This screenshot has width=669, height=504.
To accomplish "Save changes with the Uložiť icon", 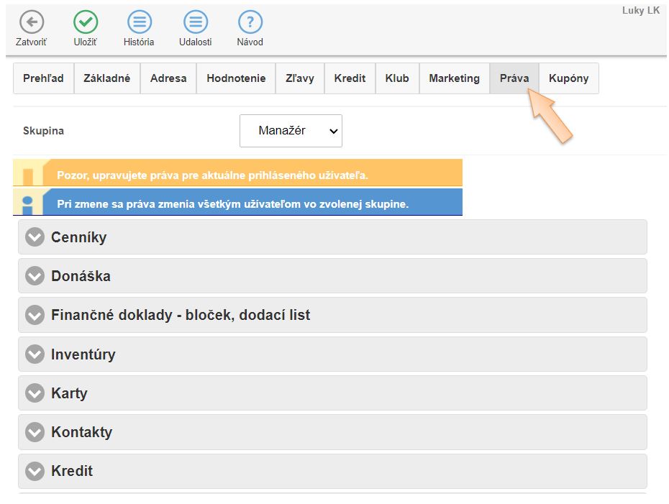I will (x=86, y=22).
